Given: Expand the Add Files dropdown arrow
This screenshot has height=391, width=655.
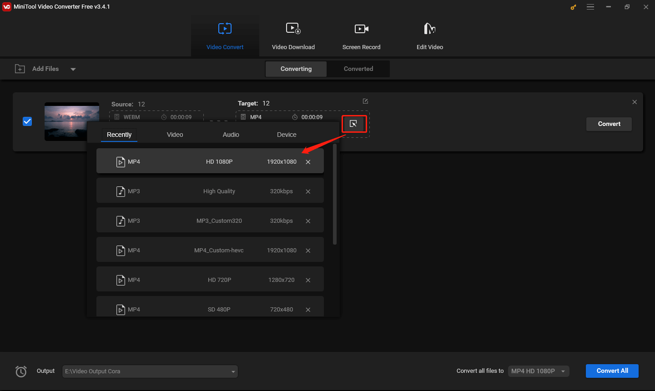Looking at the screenshot, I should point(73,69).
